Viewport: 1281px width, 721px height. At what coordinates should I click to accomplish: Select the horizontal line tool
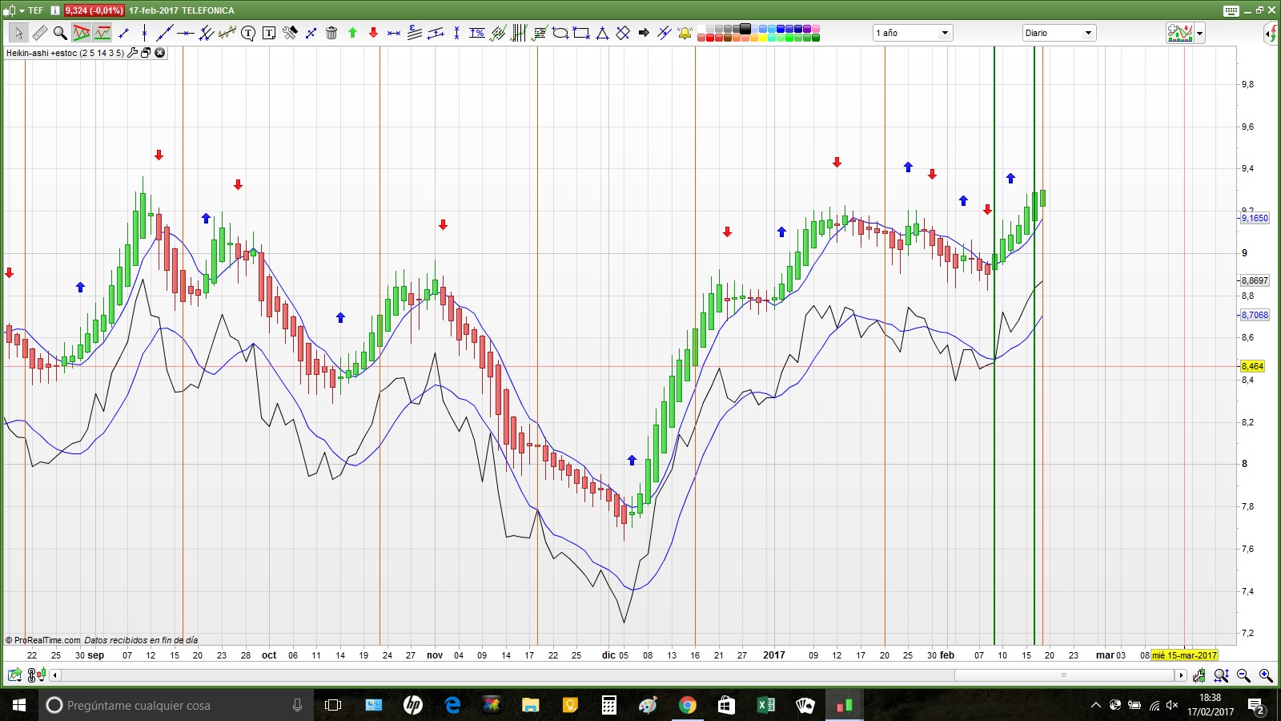tap(186, 33)
